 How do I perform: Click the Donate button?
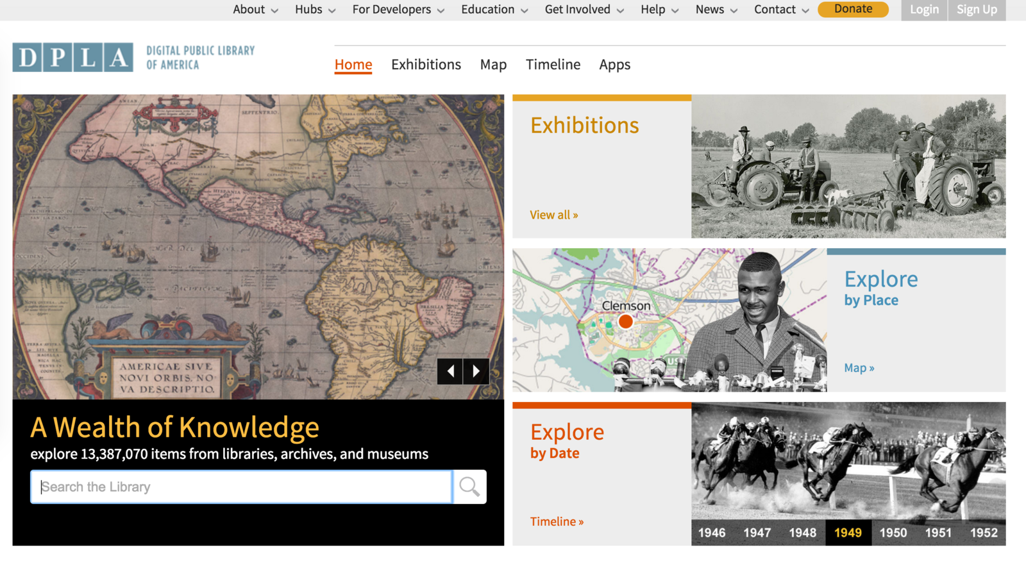click(853, 9)
